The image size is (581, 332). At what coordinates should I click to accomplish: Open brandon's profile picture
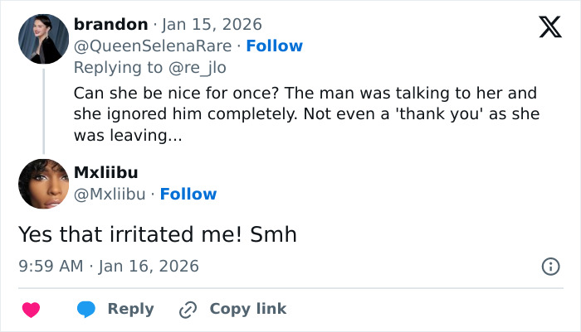(43, 39)
